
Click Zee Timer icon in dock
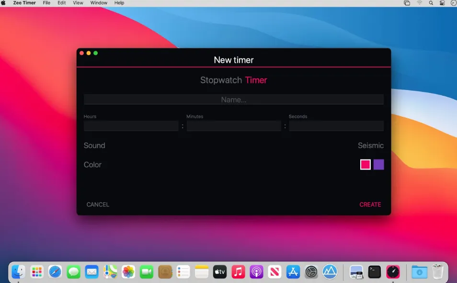pyautogui.click(x=393, y=272)
